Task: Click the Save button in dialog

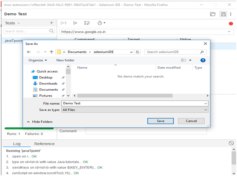Action: pyautogui.click(x=160, y=121)
